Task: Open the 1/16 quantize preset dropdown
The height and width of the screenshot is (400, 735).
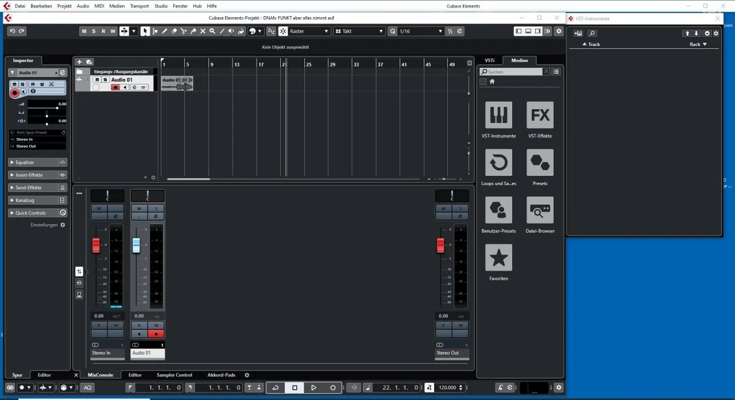Action: tap(439, 31)
